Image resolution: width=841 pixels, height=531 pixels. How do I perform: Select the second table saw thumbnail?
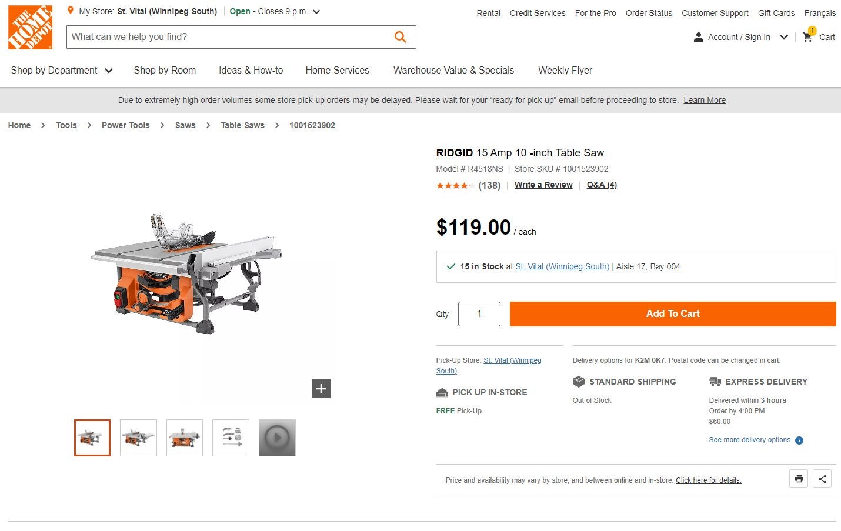coord(138,438)
